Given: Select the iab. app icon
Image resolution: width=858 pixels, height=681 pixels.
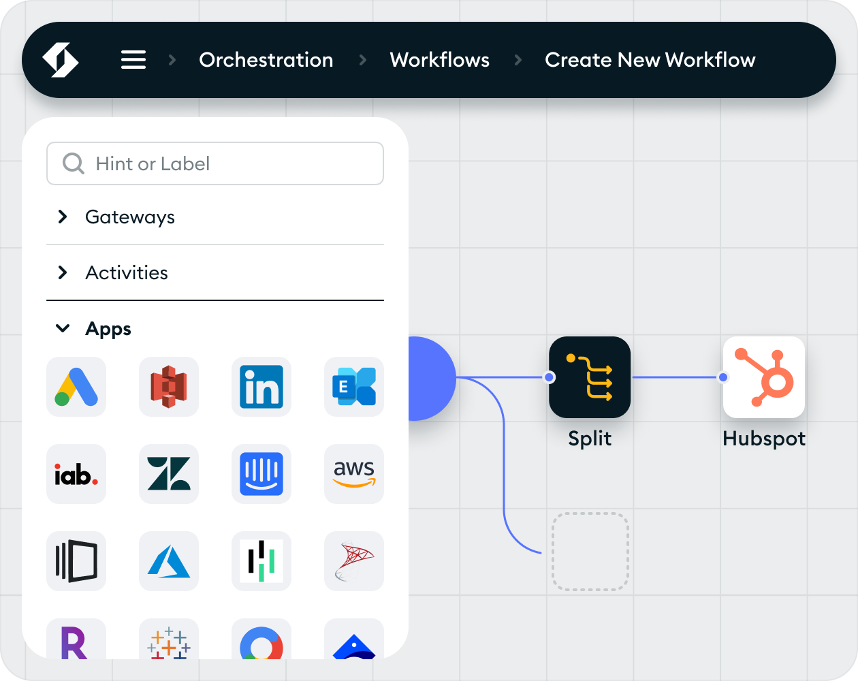Looking at the screenshot, I should point(76,474).
